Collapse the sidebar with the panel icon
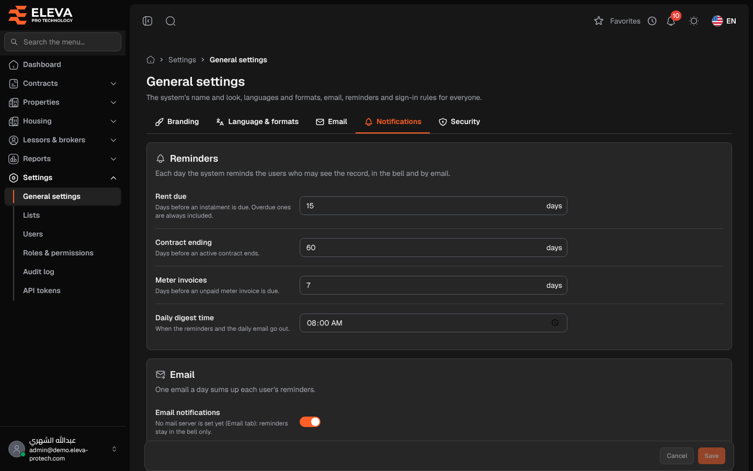Screen dimensions: 753x471 [147, 21]
